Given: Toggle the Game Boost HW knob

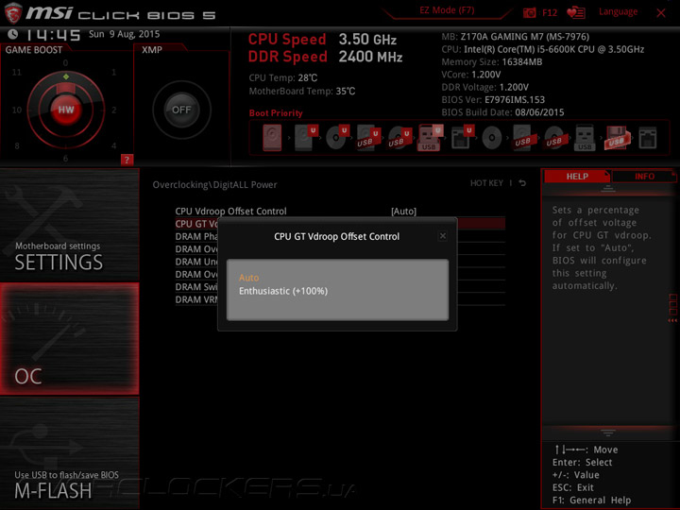Looking at the screenshot, I should point(66,110).
